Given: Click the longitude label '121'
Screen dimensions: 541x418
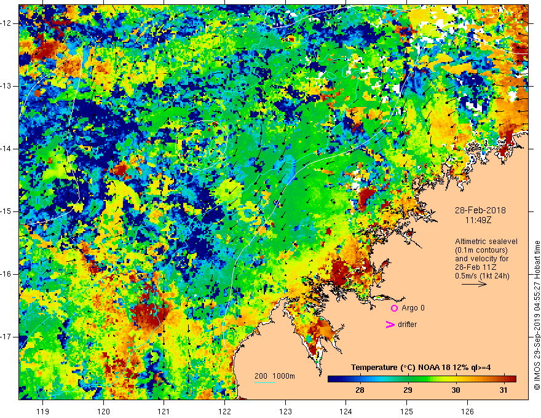Looking at the screenshot, I should click(164, 411).
